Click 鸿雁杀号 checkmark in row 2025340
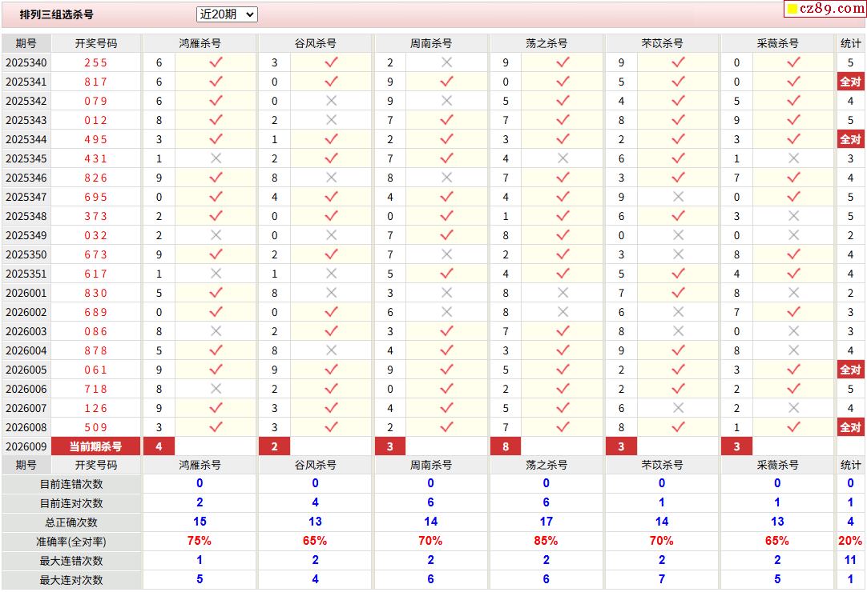The image size is (867, 592). (216, 62)
